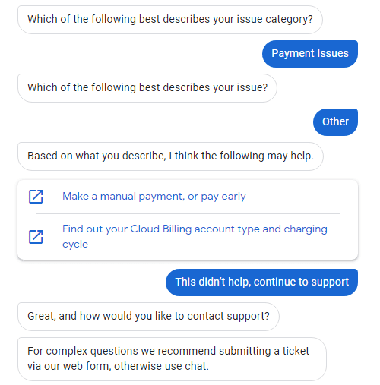
Task: Click the For complex questions recommendation message
Action: tap(172, 359)
